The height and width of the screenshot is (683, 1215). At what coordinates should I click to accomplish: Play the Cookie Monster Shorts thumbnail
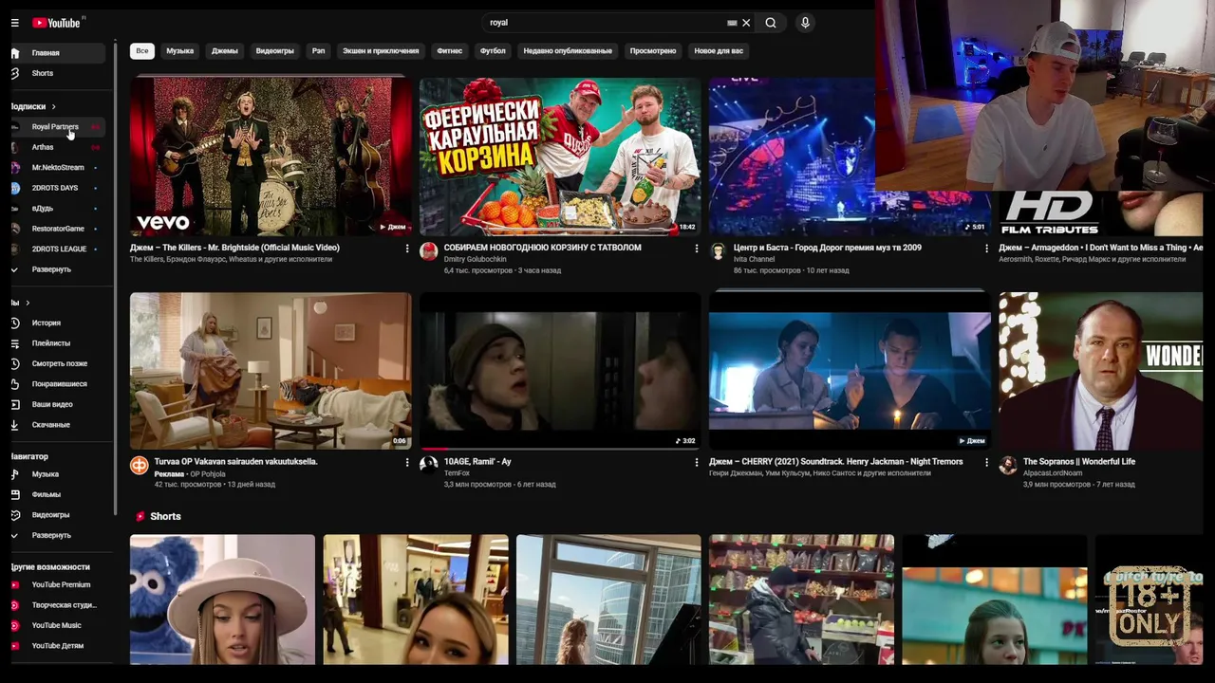click(x=222, y=600)
